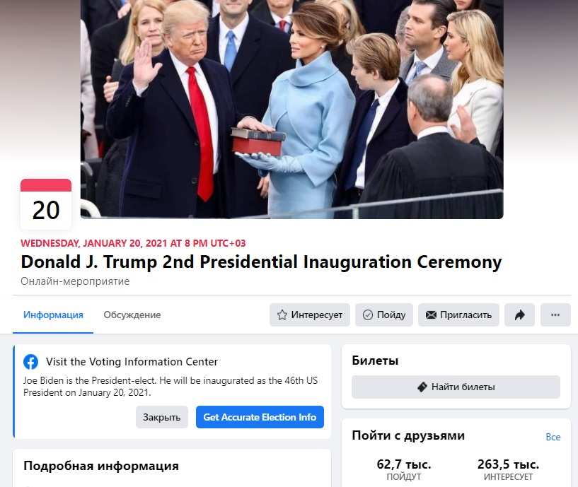578x487 pixels.
Task: Open the inauguration event cover photo
Action: (x=292, y=109)
